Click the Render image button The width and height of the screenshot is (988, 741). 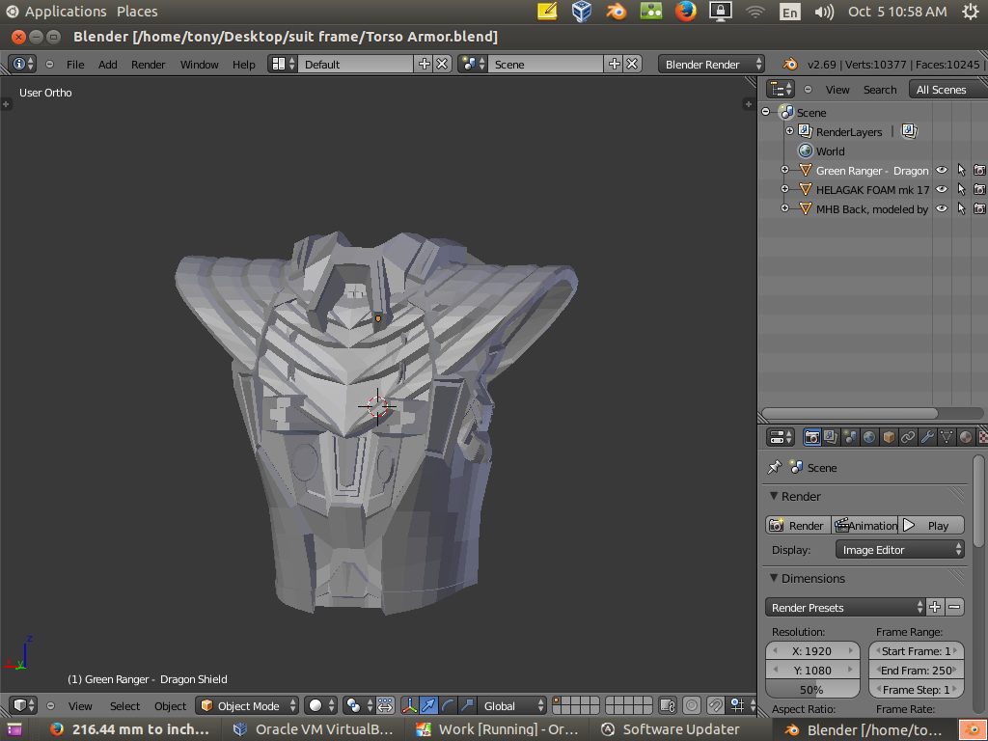point(798,526)
